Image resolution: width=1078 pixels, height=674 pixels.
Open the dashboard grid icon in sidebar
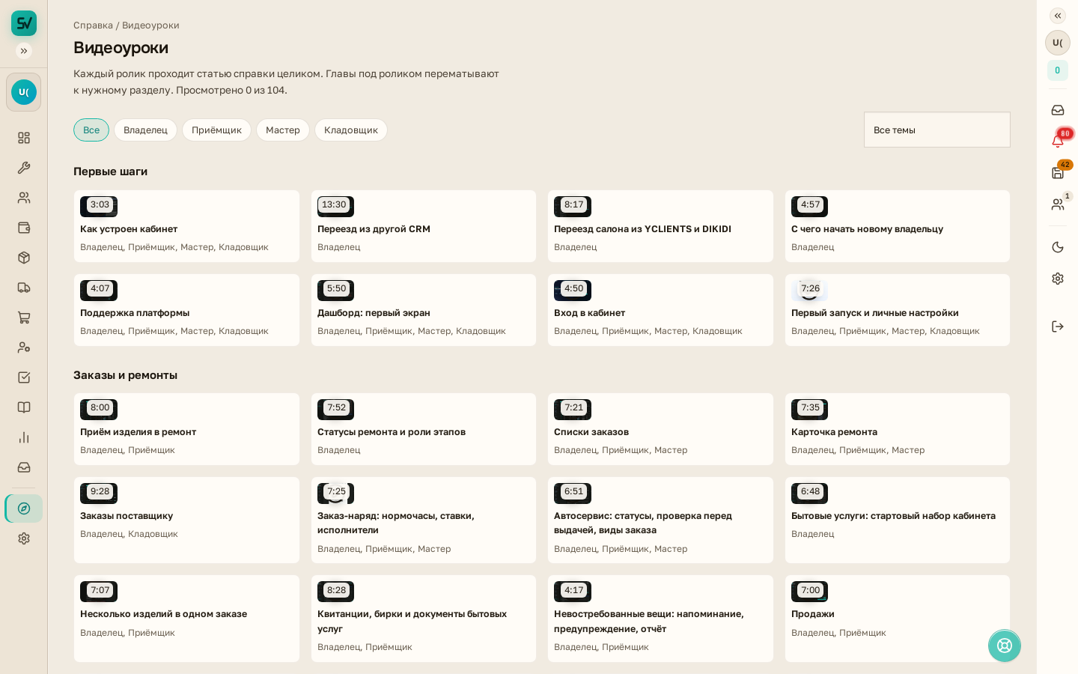click(x=24, y=138)
